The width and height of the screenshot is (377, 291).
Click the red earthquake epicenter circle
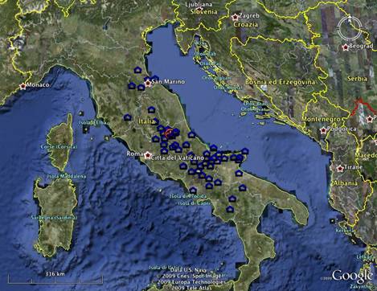tap(169, 133)
